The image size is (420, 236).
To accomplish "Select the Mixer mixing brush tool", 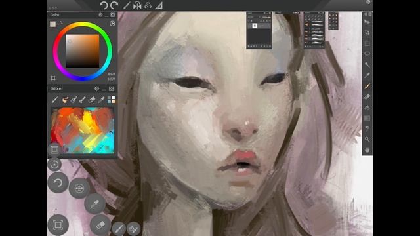I will (65, 100).
